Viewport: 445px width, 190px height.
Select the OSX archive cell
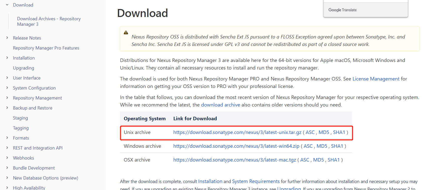click(137, 160)
